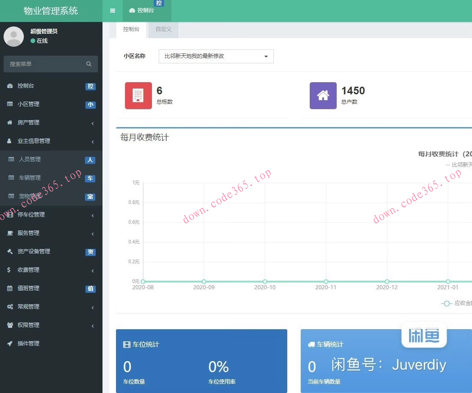Expand the 房产管理 menu
The width and height of the screenshot is (472, 393).
point(51,123)
